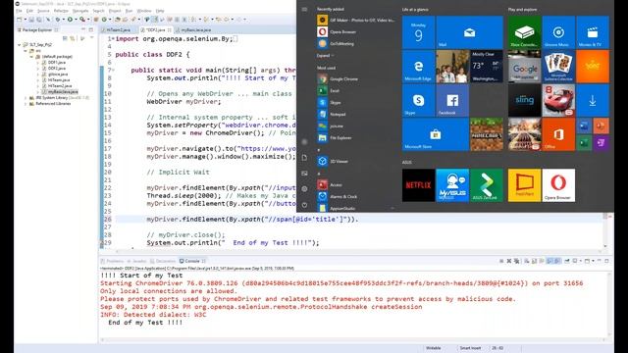Open Start menu hamburger icon
Screen dimensions: 628x353
coord(304,9)
